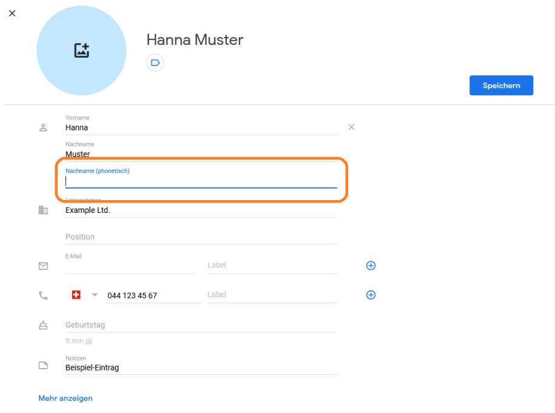Open the email Label field
The image size is (555, 413).
coord(271,265)
